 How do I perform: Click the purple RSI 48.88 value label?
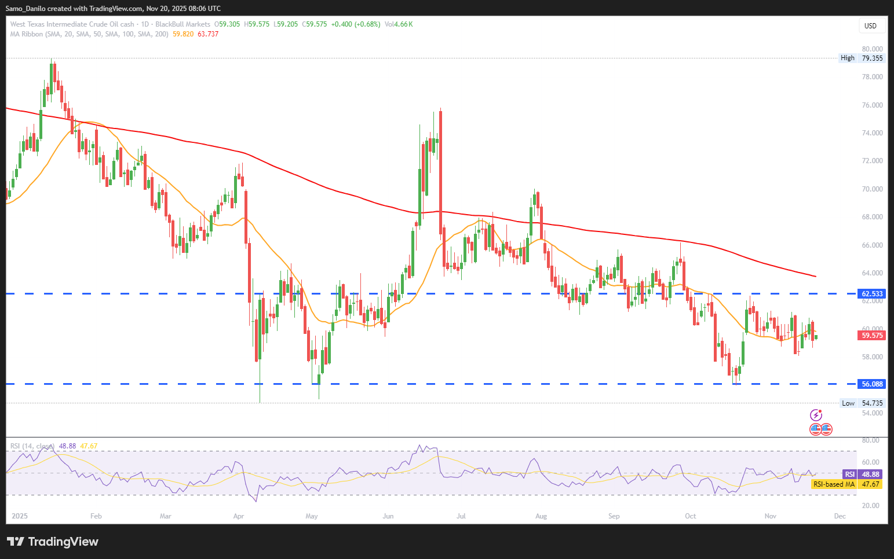(x=863, y=475)
